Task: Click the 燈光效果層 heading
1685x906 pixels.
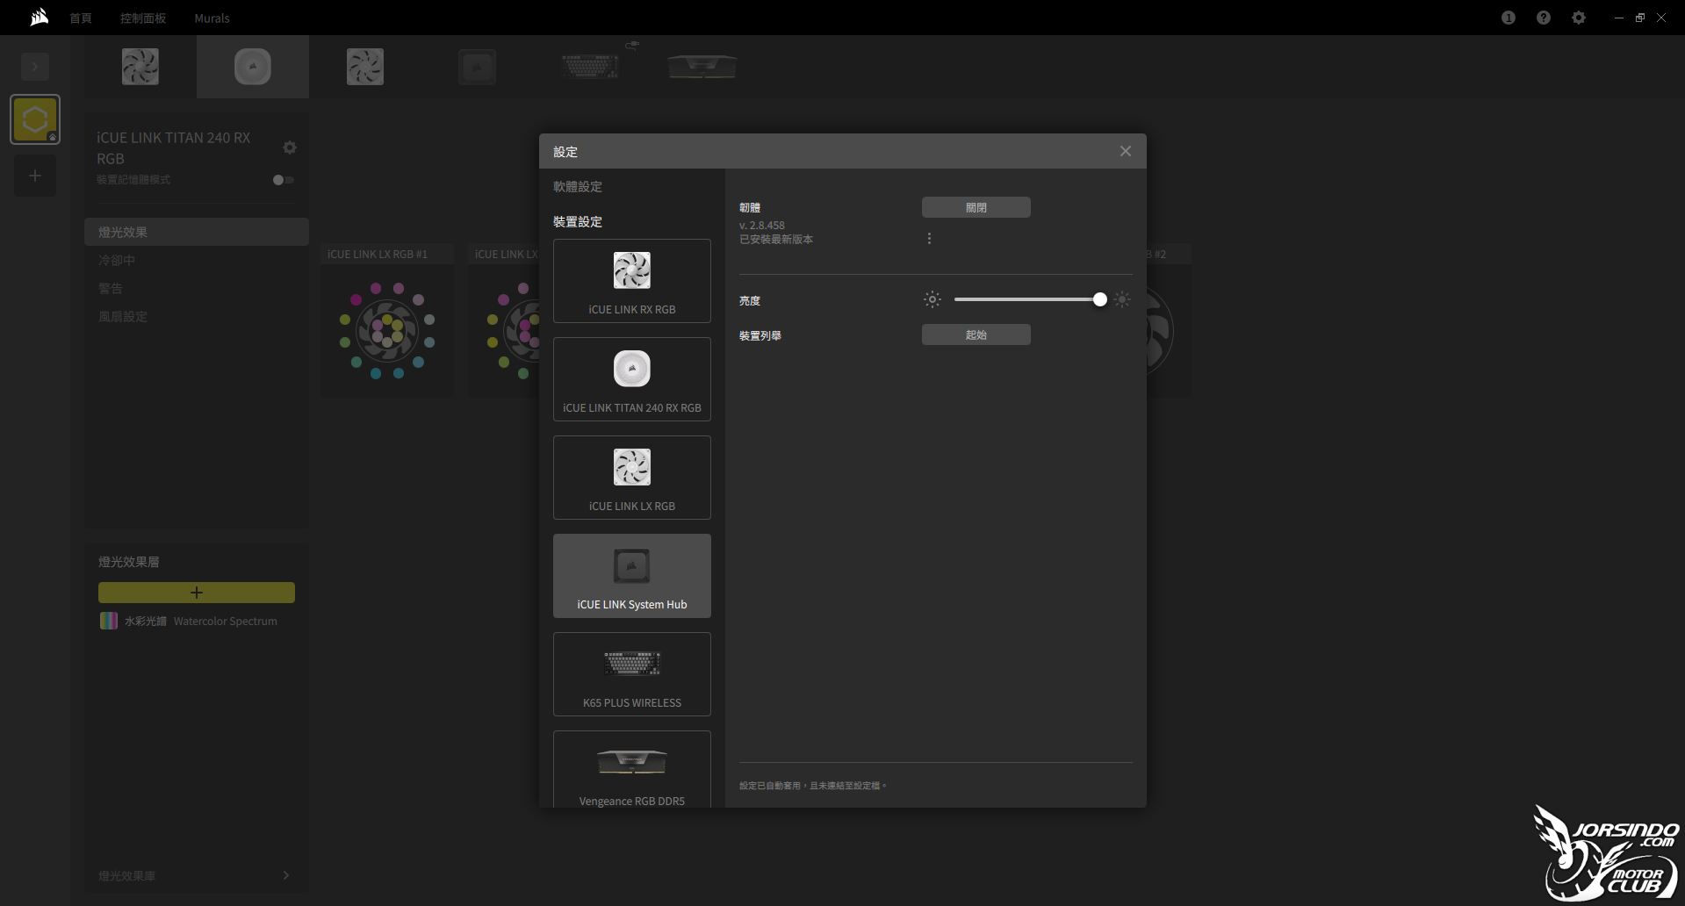Action: [129, 562]
